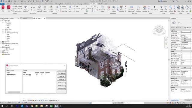Click the Clipping Groups horizontal scrollbar
The height and width of the screenshot is (108, 192).
point(14,92)
